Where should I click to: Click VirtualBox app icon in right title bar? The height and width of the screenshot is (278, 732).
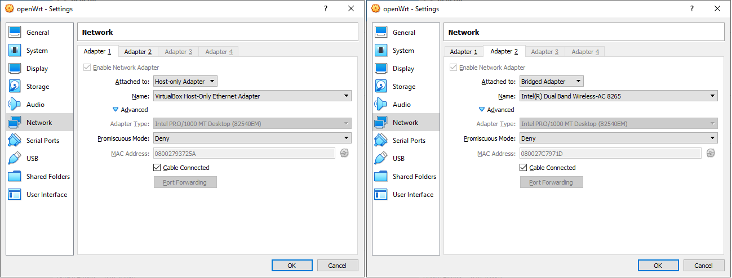(375, 8)
